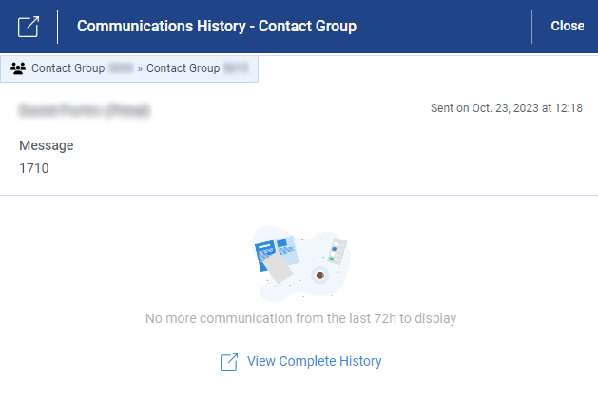The image size is (598, 401).
Task: Open the View Complete History link
Action: tap(315, 361)
